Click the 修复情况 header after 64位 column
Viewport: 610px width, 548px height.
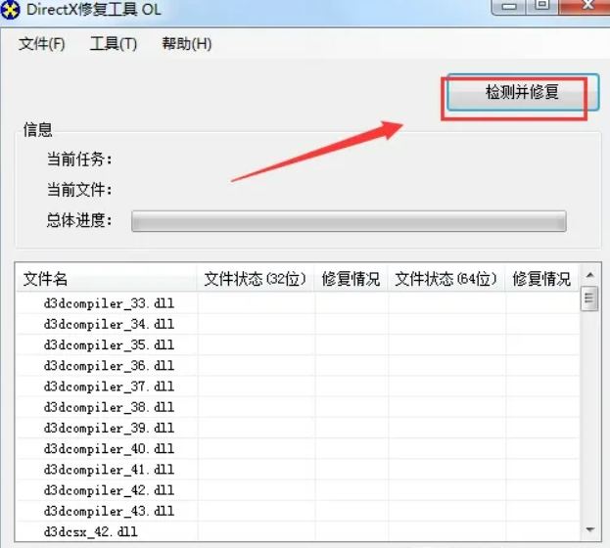coord(541,279)
